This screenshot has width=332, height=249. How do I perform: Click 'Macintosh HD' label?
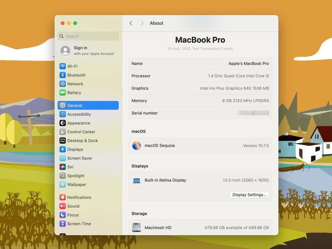158,228
